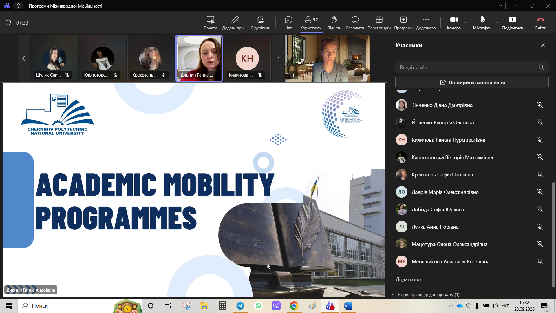Leave the meeting with Вийти
Screen dimensions: 556x313
coord(541,23)
